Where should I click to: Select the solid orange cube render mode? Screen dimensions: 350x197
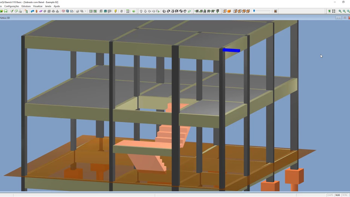pos(229,11)
